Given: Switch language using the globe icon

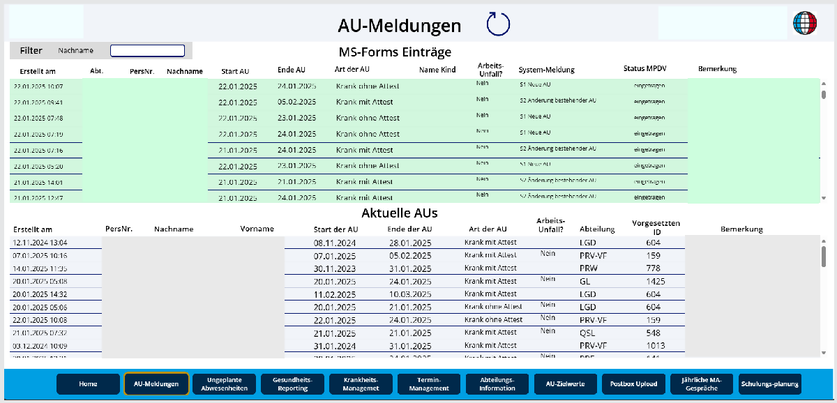Looking at the screenshot, I should [x=806, y=22].
